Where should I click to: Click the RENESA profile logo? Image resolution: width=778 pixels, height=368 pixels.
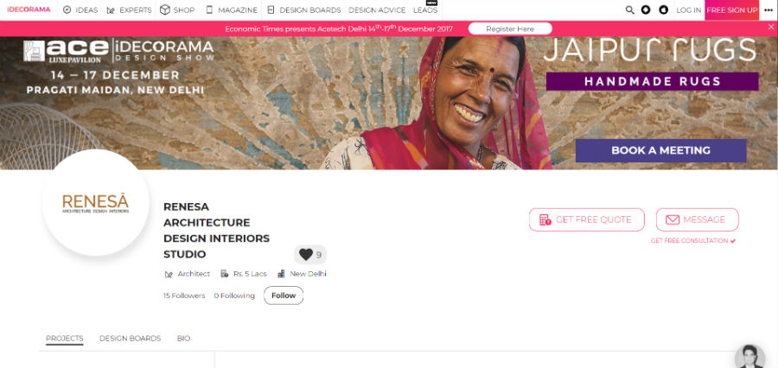pos(95,203)
